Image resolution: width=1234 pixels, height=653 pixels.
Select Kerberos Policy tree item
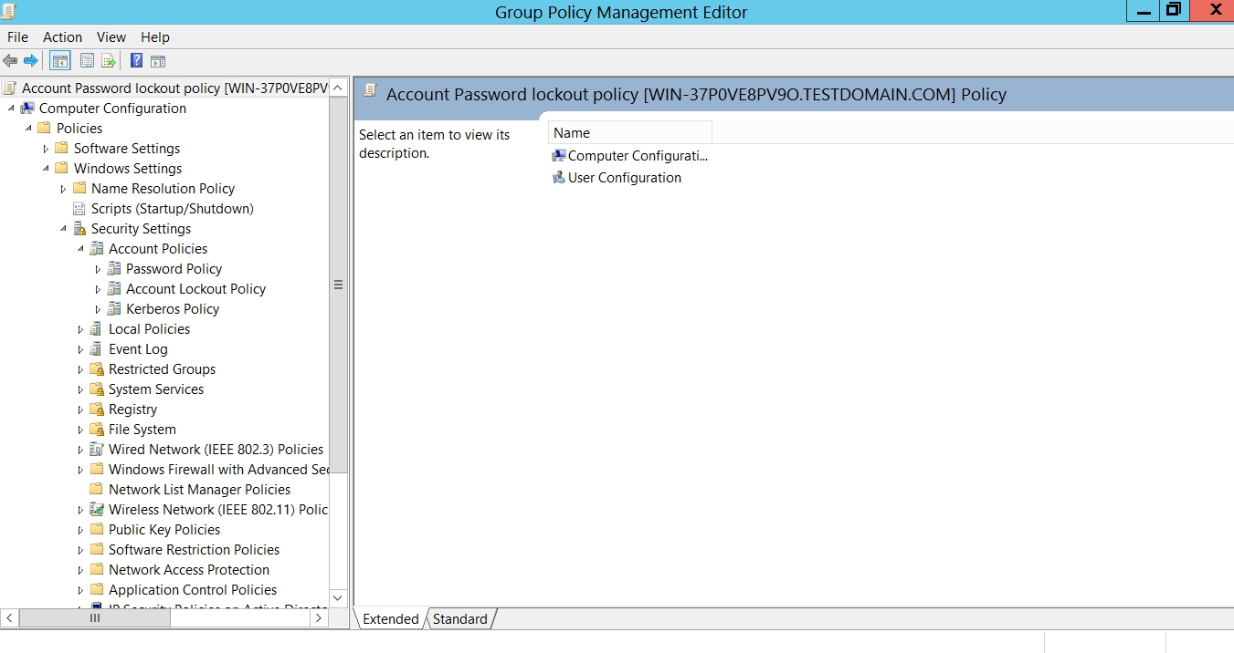click(173, 309)
